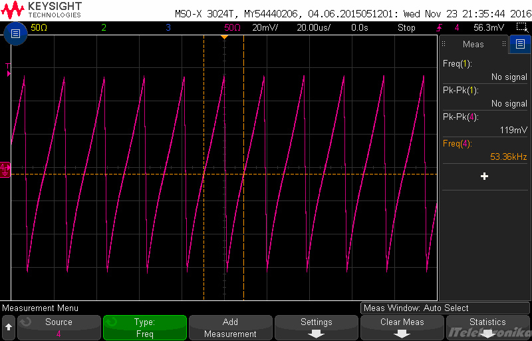Click the back up-arrow softkey
The width and height of the screenshot is (532, 341).
[x=9, y=328]
